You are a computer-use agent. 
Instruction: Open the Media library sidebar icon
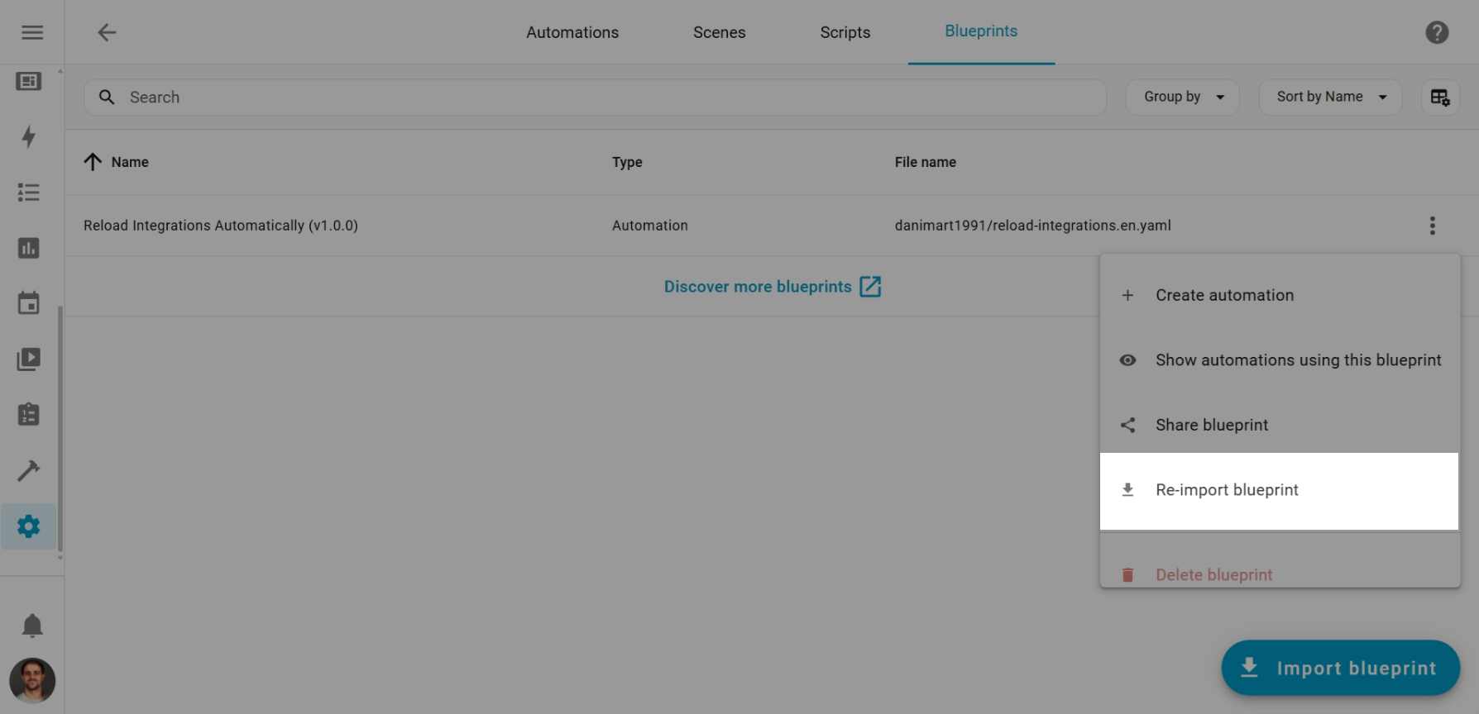[29, 359]
